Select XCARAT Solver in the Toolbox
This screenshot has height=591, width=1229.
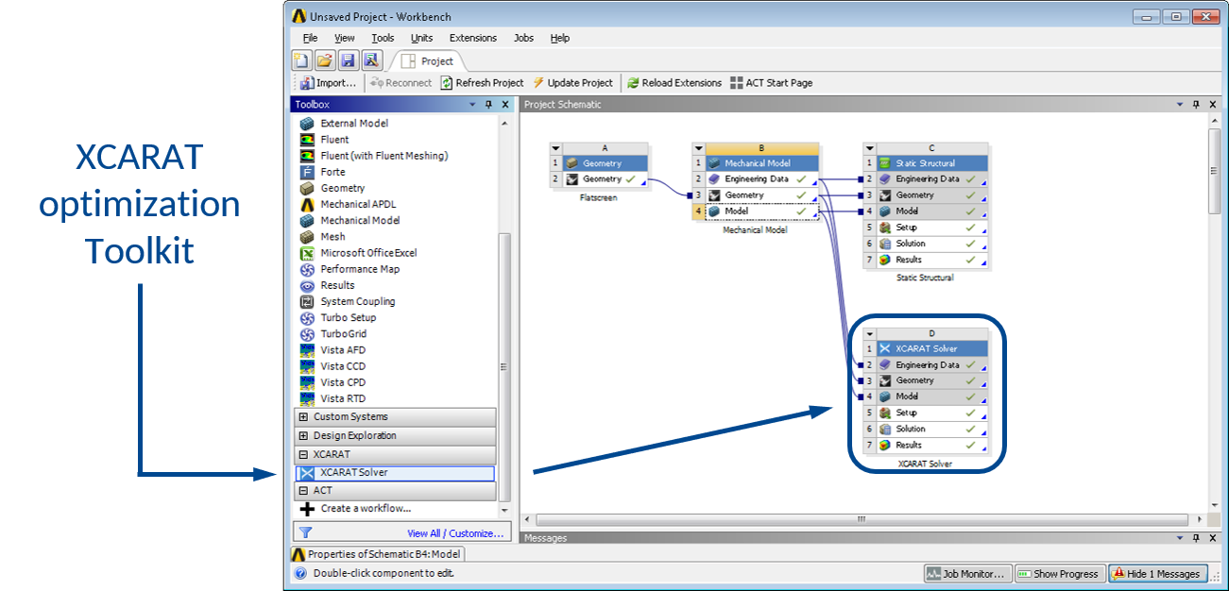[395, 473]
